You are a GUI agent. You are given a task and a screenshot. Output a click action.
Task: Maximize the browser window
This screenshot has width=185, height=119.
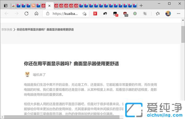tap(169, 3)
